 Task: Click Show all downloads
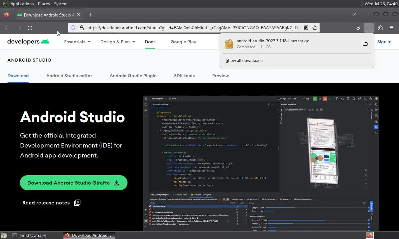pyautogui.click(x=244, y=60)
